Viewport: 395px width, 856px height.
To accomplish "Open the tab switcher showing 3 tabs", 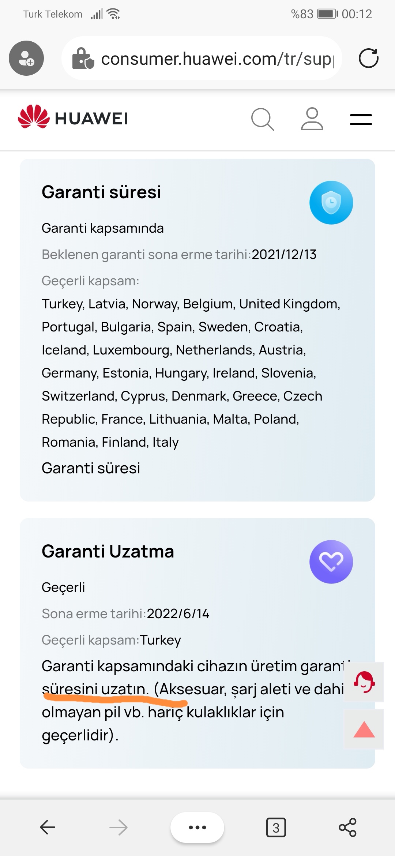I will coord(276,827).
